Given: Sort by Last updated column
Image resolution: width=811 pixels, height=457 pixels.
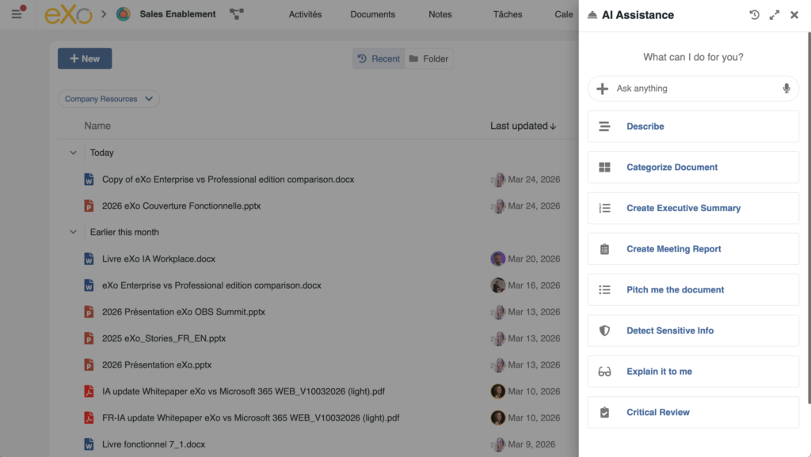Looking at the screenshot, I should tap(523, 126).
